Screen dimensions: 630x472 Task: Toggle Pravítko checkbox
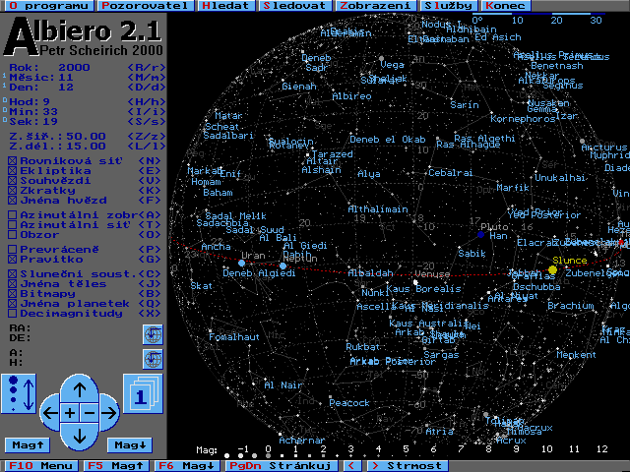[13, 260]
